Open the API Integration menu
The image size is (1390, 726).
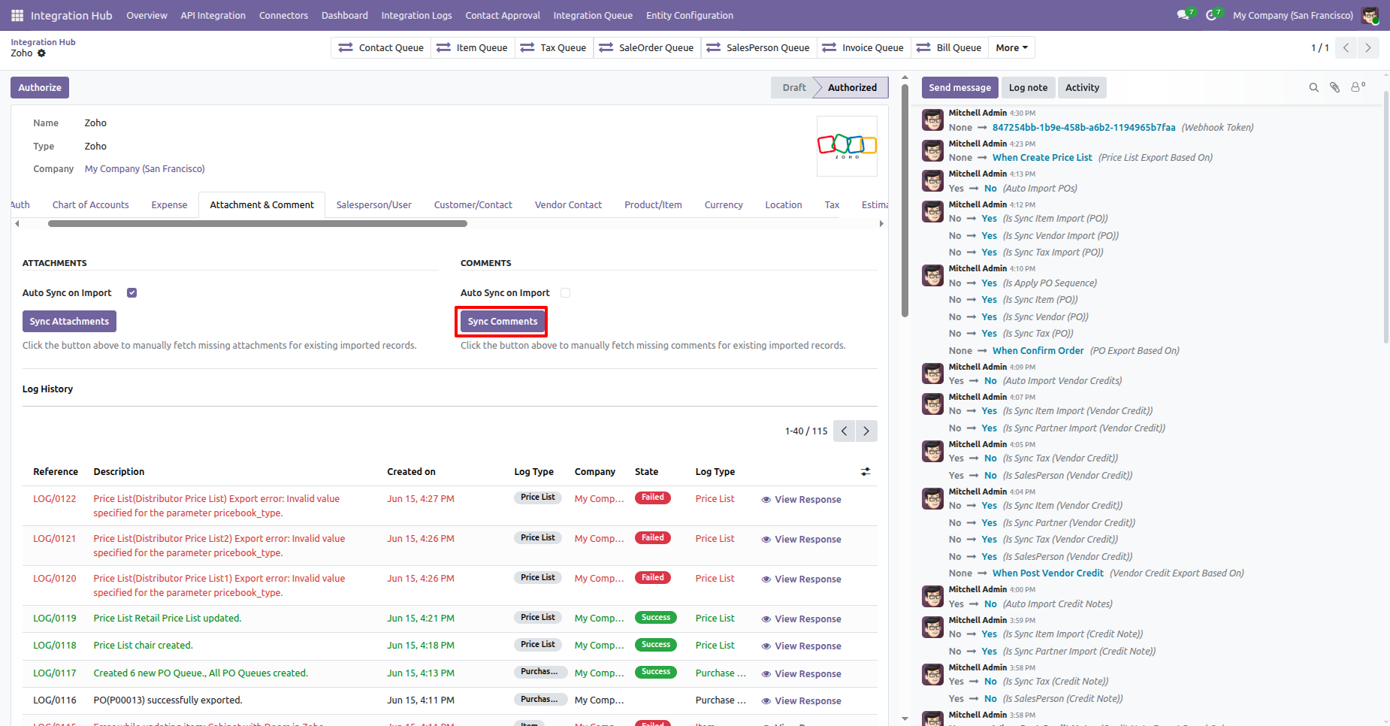click(213, 15)
